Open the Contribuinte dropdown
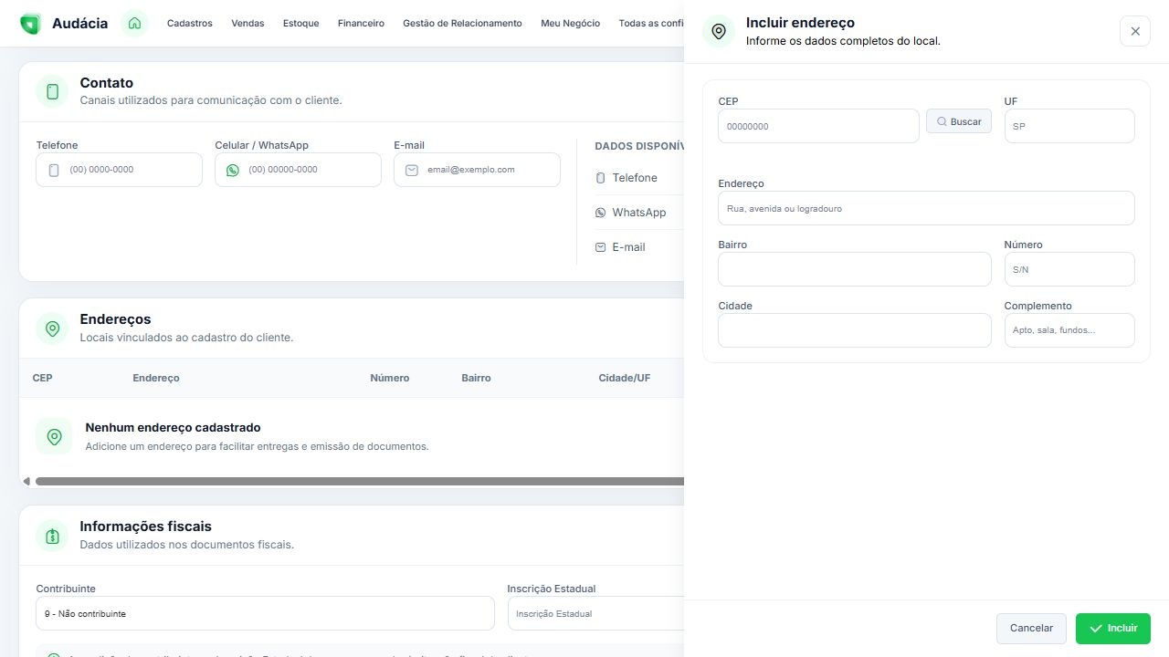The width and height of the screenshot is (1169, 657). [265, 613]
